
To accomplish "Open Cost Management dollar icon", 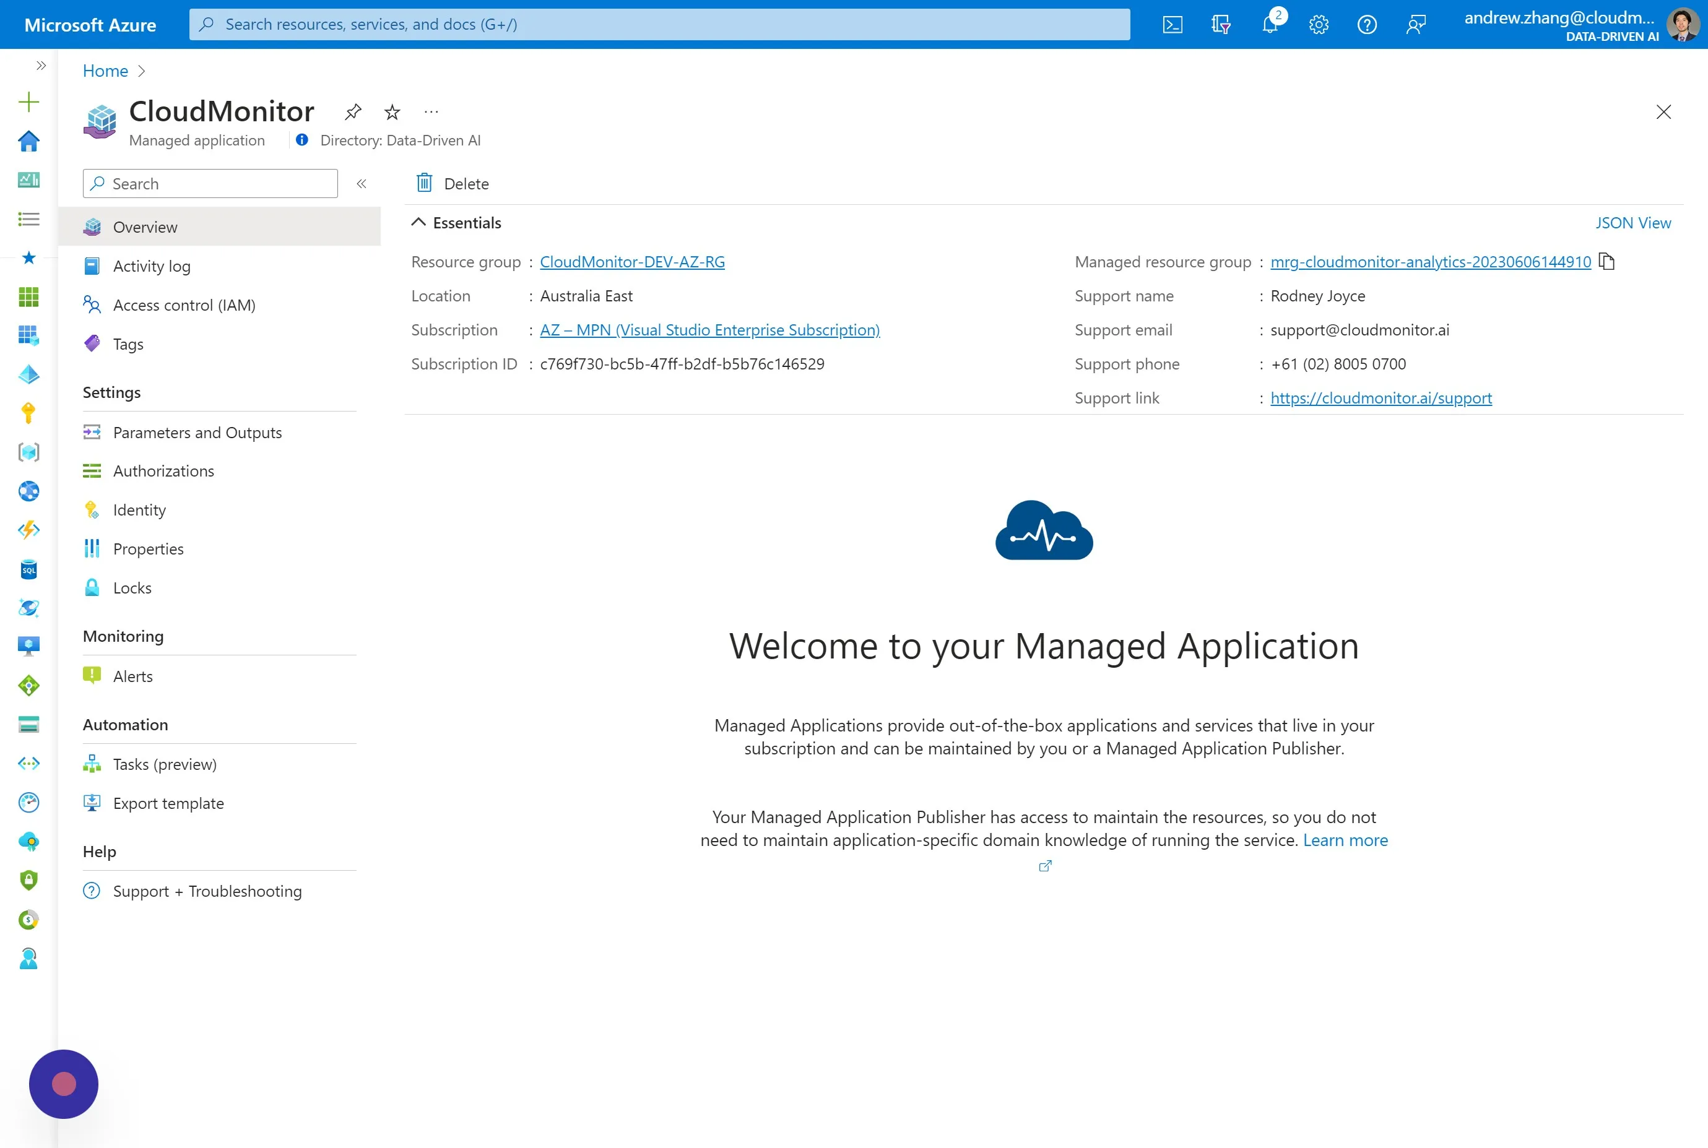I will (x=28, y=920).
